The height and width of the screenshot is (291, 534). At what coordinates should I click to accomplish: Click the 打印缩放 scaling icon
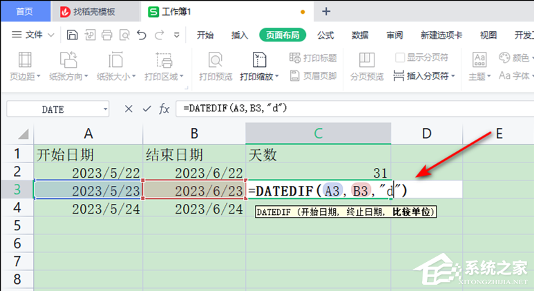(x=259, y=60)
